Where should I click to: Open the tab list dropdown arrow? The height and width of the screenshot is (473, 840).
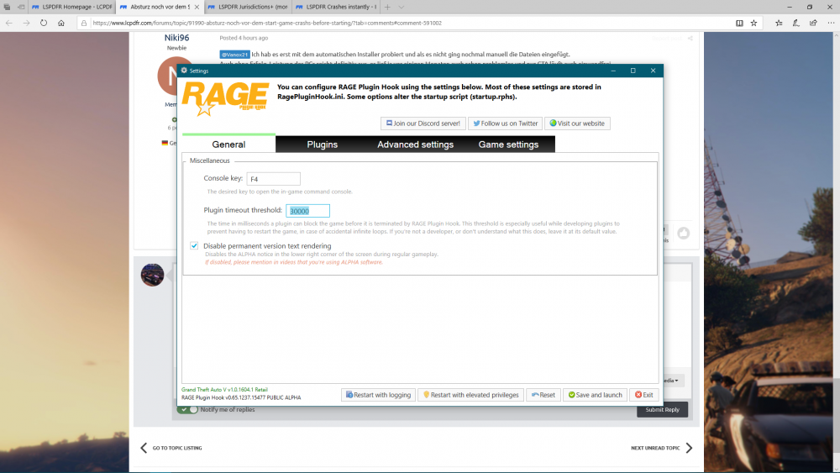click(402, 7)
